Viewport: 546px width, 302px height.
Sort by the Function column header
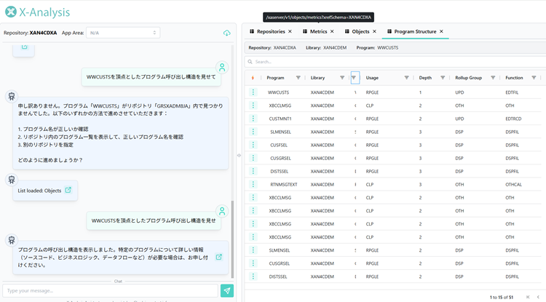(x=514, y=78)
